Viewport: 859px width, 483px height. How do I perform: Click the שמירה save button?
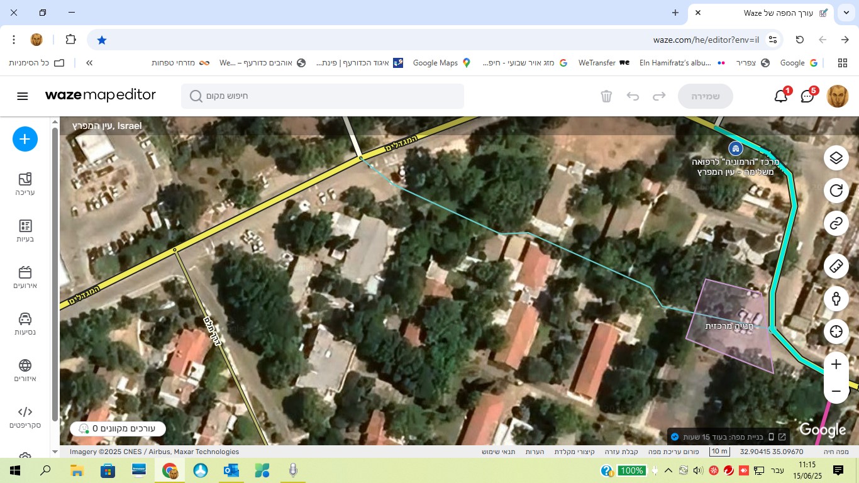705,96
